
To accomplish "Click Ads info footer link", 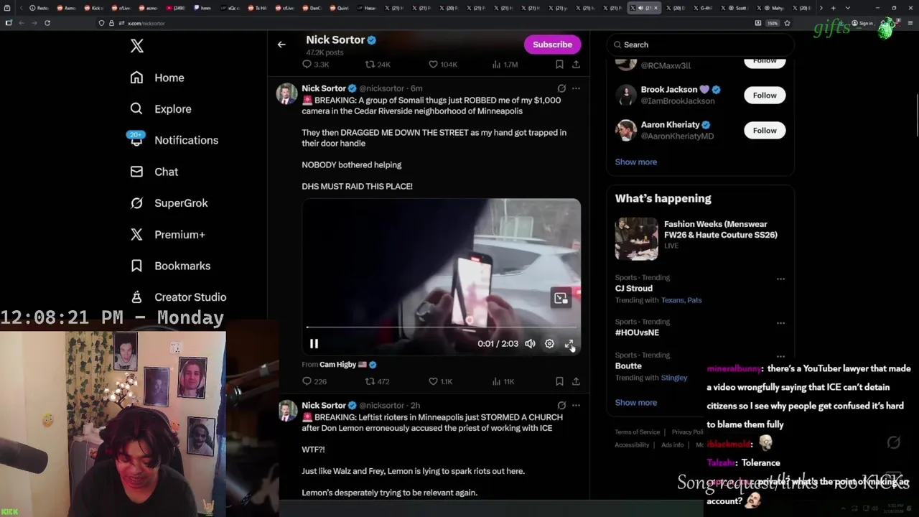I will click(673, 445).
